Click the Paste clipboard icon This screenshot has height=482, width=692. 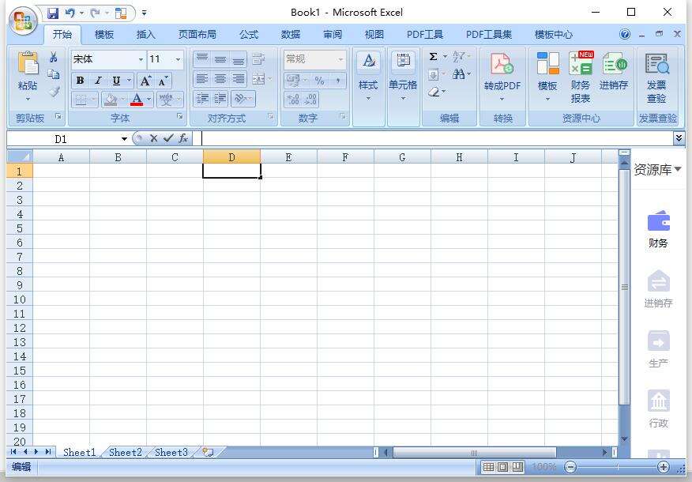point(28,64)
